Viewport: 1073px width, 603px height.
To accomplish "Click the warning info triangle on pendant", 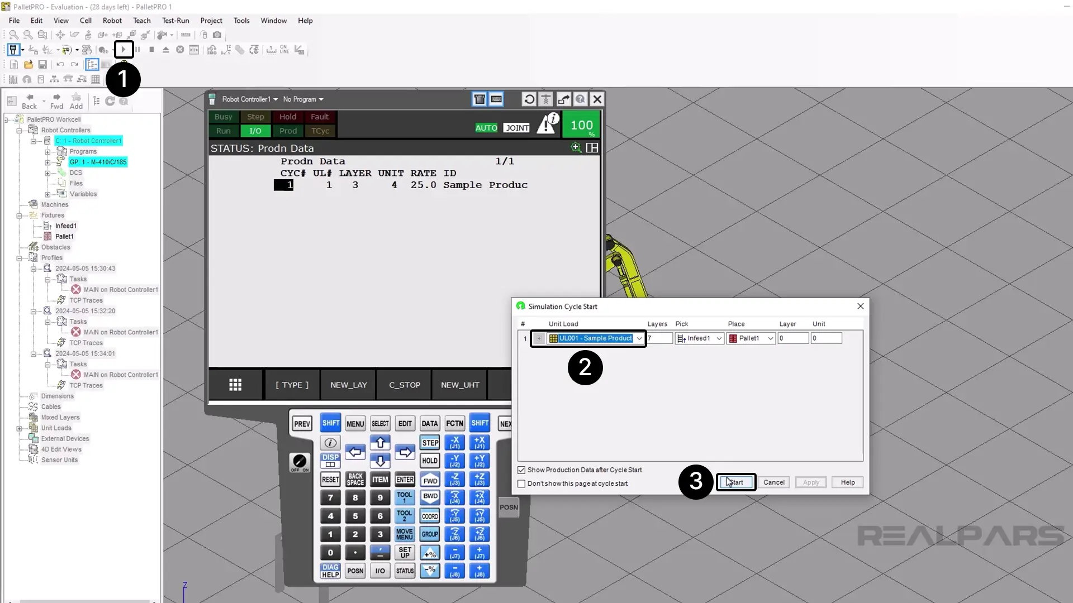I will coord(548,123).
